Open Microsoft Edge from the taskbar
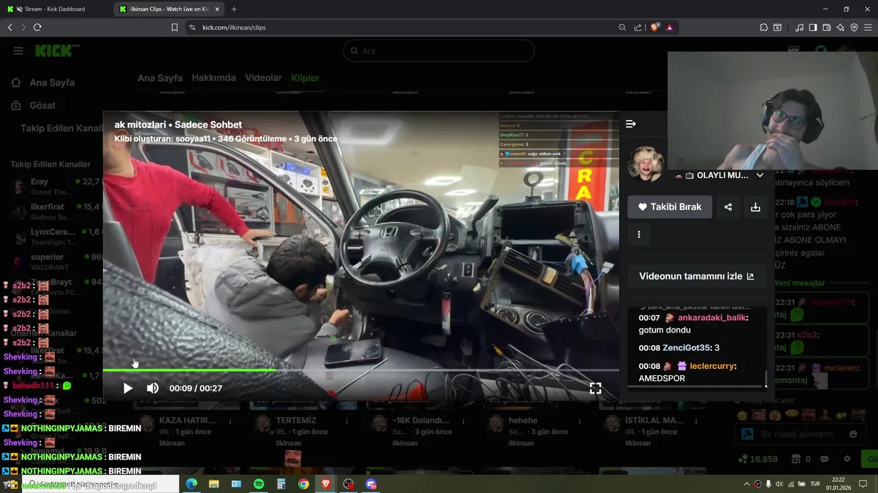Screen dimensions: 878x493 191,484
